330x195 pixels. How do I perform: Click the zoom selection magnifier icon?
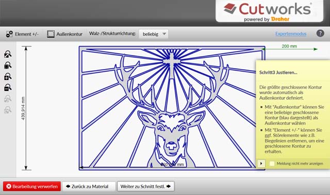pyautogui.click(x=8, y=66)
